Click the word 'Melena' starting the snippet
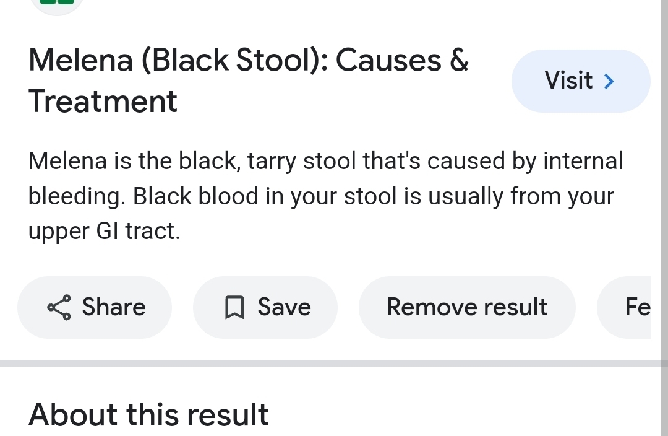This screenshot has width=668, height=436. tap(68, 161)
